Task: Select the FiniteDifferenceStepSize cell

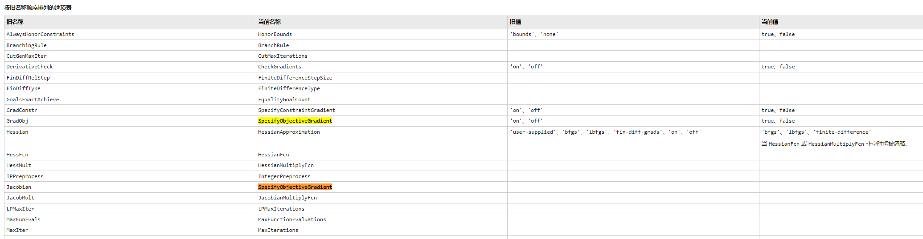Action: (295, 78)
